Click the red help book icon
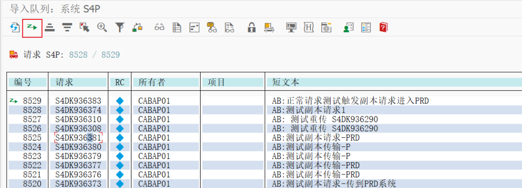The height and width of the screenshot is (188, 522). (383, 27)
